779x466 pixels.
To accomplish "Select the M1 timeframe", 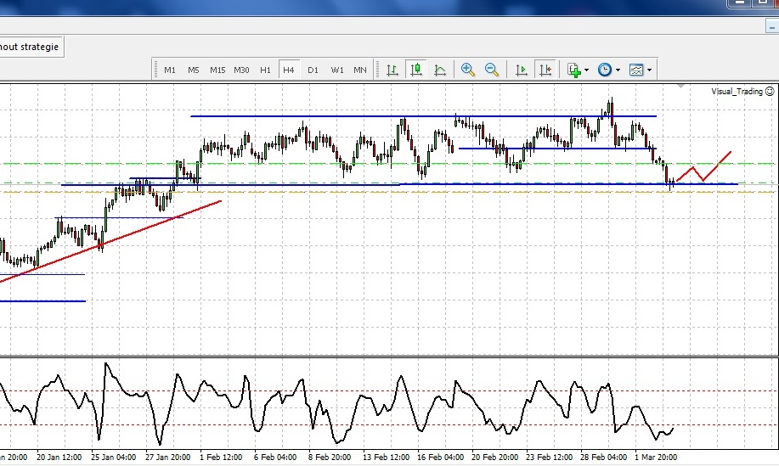I will coord(170,70).
